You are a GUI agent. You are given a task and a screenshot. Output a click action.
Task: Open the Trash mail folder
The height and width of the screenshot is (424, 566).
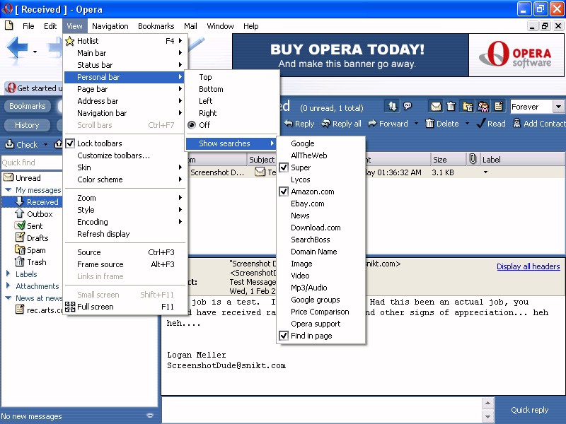click(36, 262)
